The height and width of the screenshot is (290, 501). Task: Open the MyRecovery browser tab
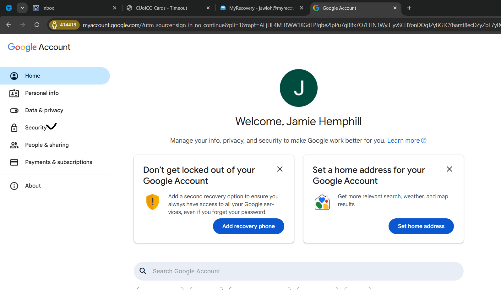(259, 8)
